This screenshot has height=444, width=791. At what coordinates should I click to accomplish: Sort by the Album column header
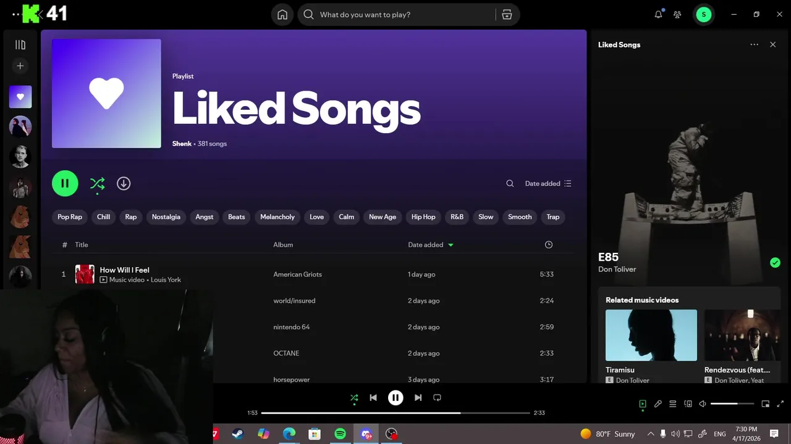pos(283,245)
